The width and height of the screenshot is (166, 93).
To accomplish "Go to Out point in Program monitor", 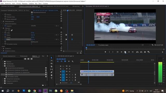I will (x=133, y=52).
